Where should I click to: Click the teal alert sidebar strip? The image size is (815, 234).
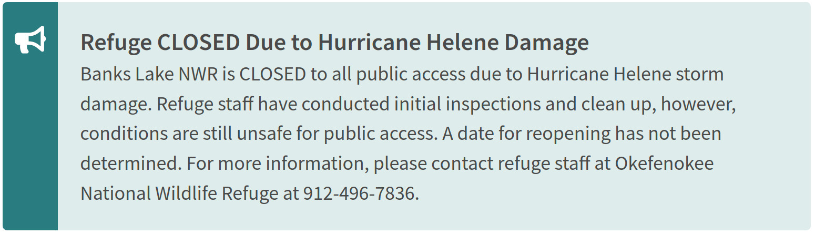tap(30, 116)
